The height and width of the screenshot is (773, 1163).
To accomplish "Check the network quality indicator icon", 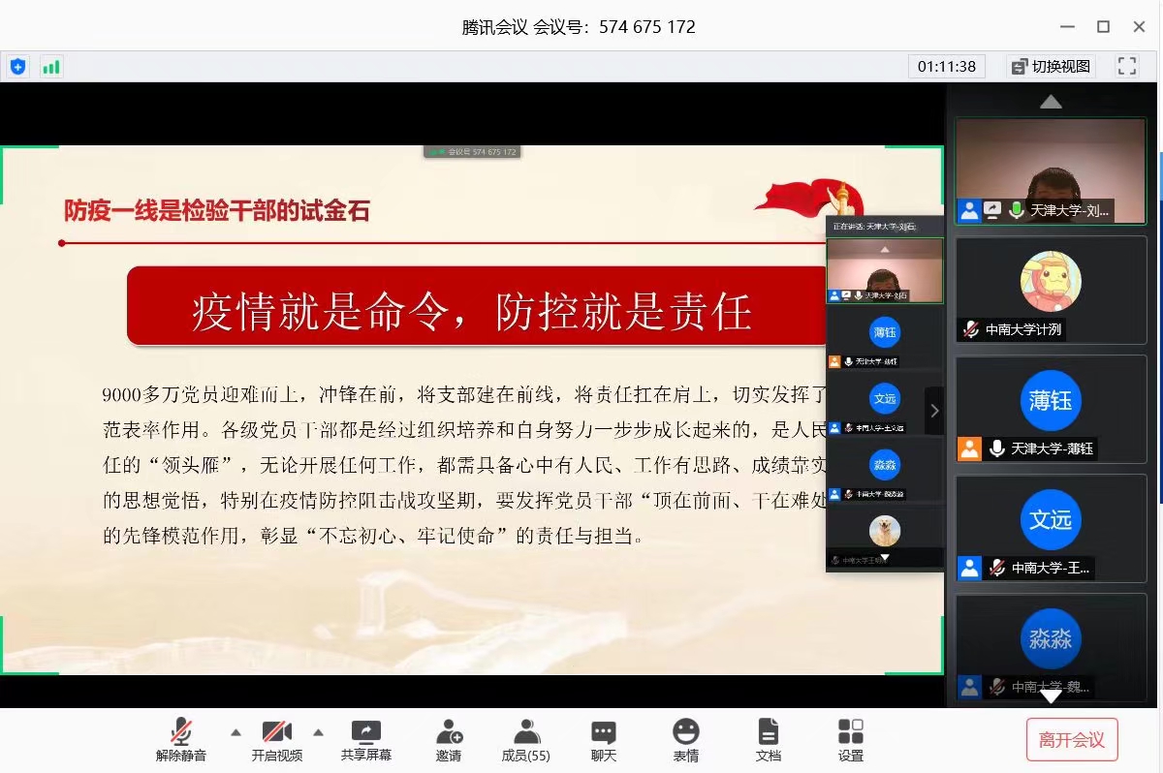I will [x=51, y=66].
